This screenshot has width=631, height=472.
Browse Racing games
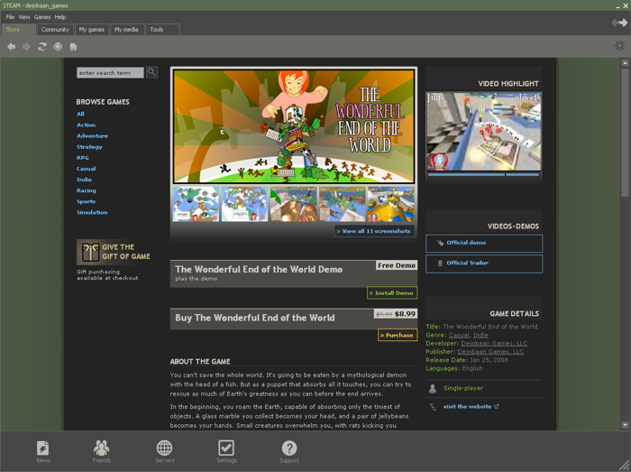(x=87, y=190)
